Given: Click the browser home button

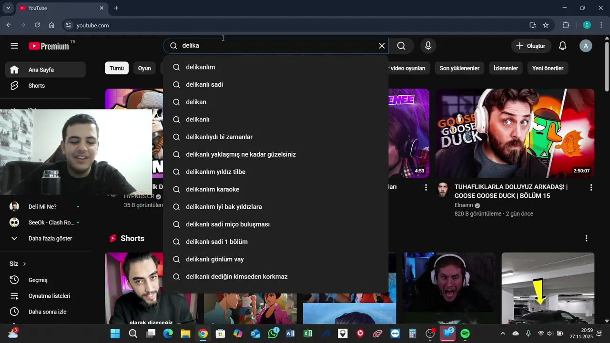Looking at the screenshot, I should coord(51,25).
